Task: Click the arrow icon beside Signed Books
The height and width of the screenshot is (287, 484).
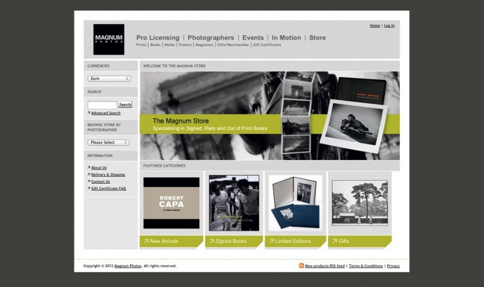Action: click(x=211, y=241)
